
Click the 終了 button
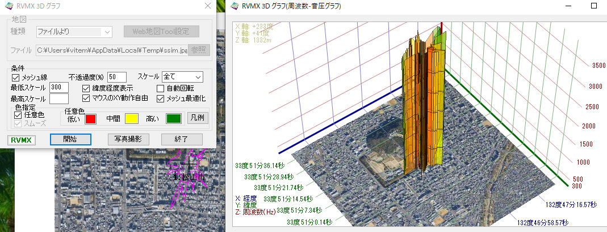pos(182,139)
